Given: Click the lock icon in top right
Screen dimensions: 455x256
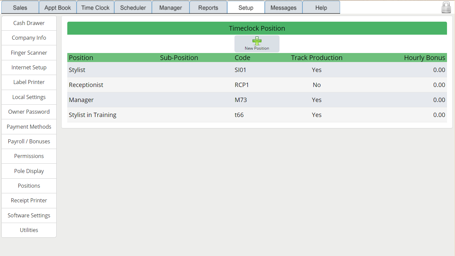Looking at the screenshot, I should click(446, 7).
